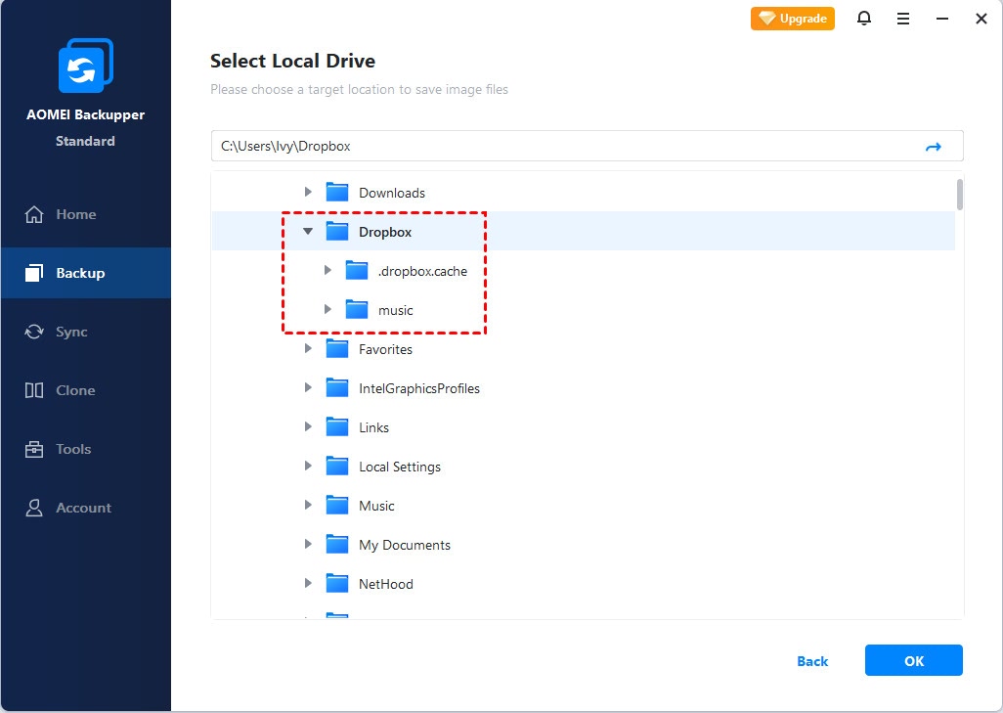Screen dimensions: 1003x713
Task: Select the My Documents row
Action: (584, 544)
